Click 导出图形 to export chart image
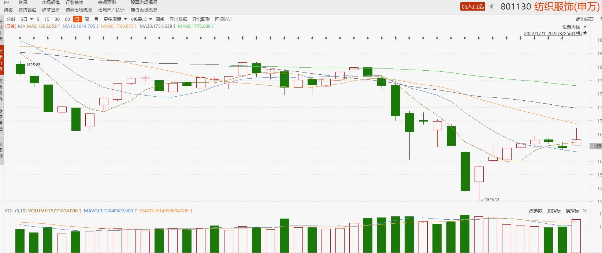The width and height of the screenshot is (602, 253). pos(201,19)
